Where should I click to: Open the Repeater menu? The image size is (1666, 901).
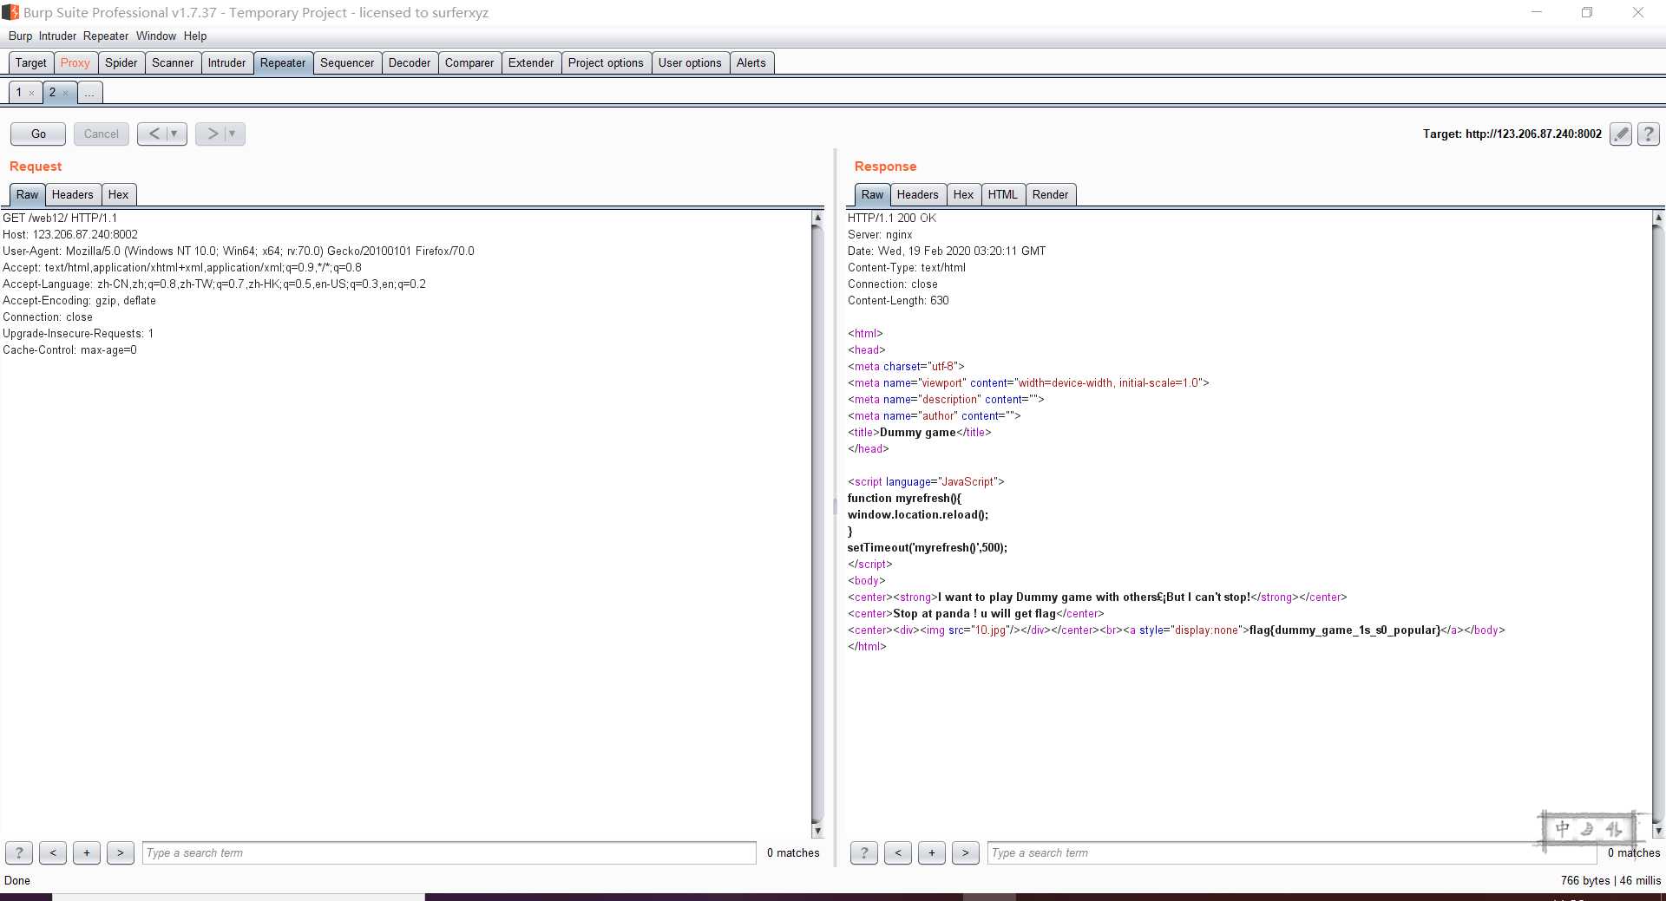[x=106, y=36]
